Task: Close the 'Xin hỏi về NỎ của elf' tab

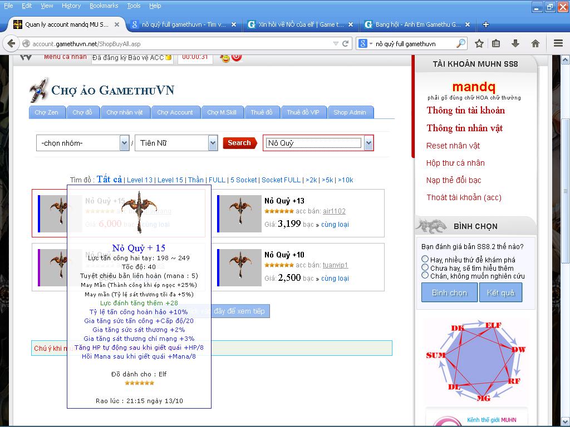Action: [x=351, y=24]
